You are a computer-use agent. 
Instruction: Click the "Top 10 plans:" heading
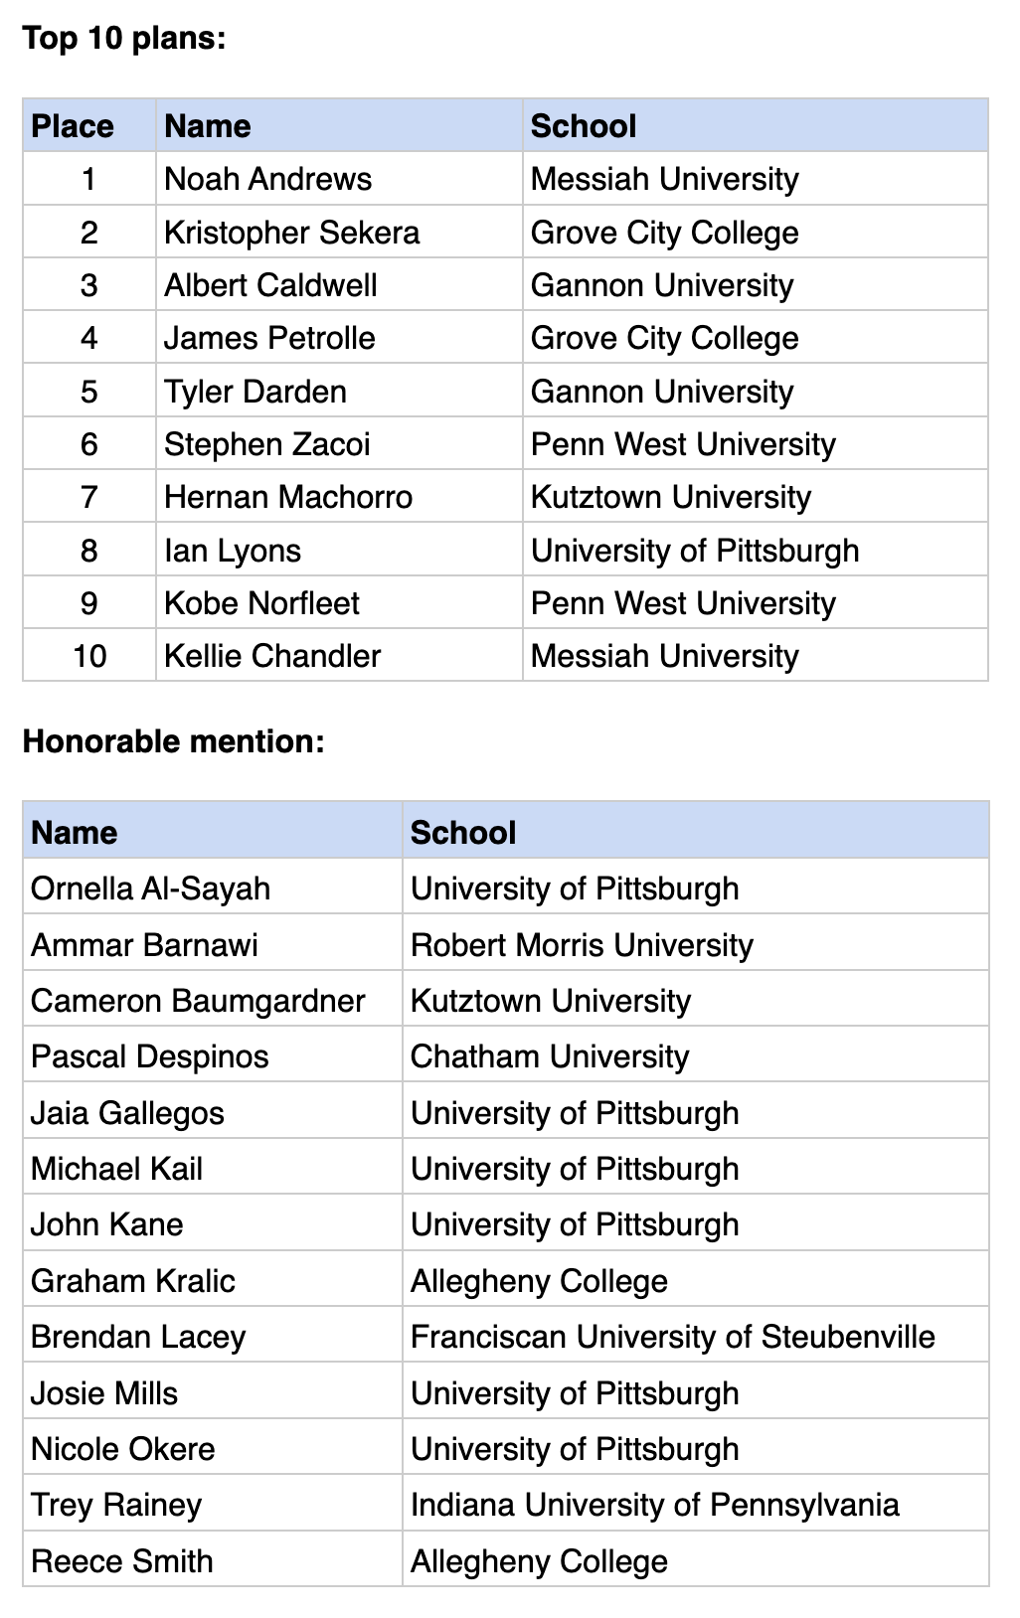click(x=124, y=39)
